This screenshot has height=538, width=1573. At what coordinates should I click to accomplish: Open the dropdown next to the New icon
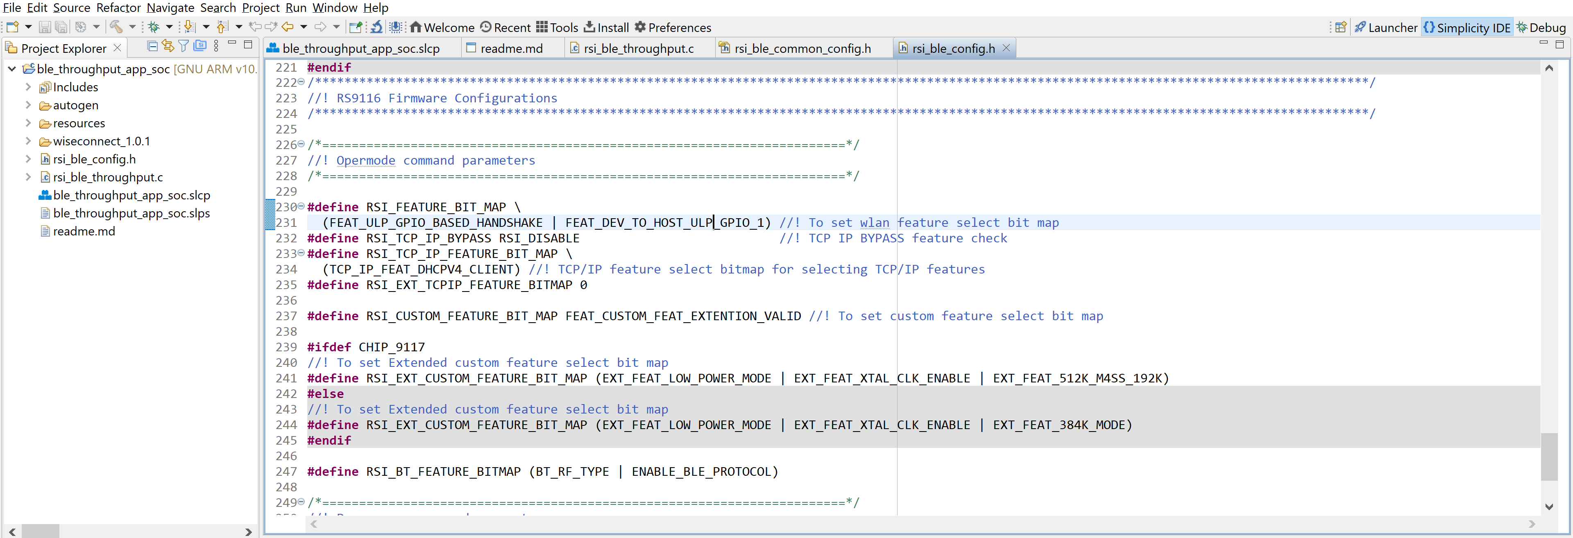(x=29, y=27)
